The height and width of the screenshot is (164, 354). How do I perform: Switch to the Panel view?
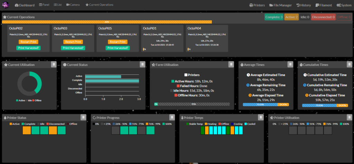tap(44, 5)
